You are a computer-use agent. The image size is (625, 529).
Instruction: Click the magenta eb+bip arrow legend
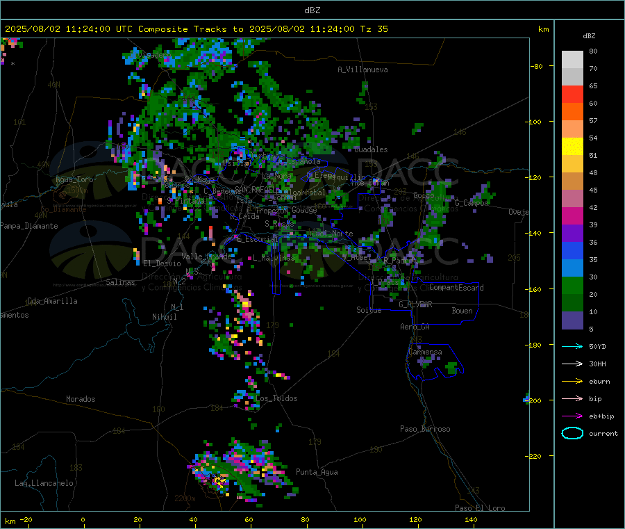(572, 416)
